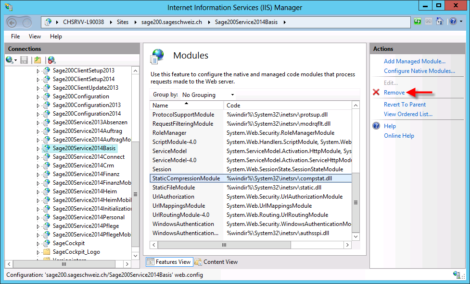This screenshot has height=284, width=470.
Task: Click the Delete Connection icon in Connections toolbar
Action: point(51,60)
